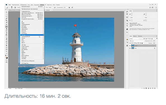The image size is (166, 105).
Task: Expand the Размытие submenu
Action: coord(32,30)
